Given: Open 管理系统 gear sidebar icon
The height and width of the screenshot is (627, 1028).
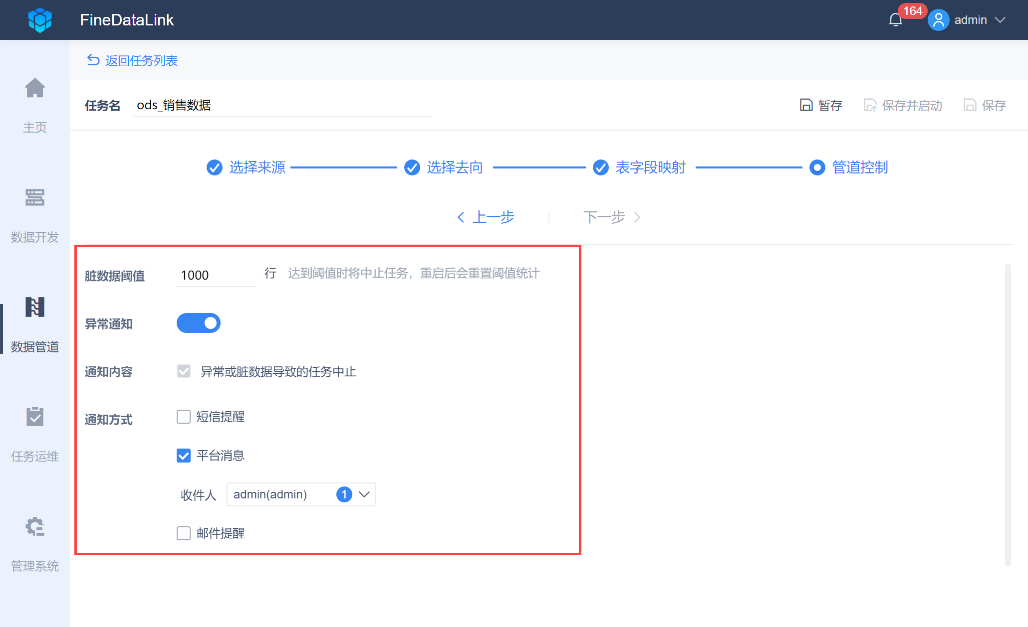Looking at the screenshot, I should (35, 527).
